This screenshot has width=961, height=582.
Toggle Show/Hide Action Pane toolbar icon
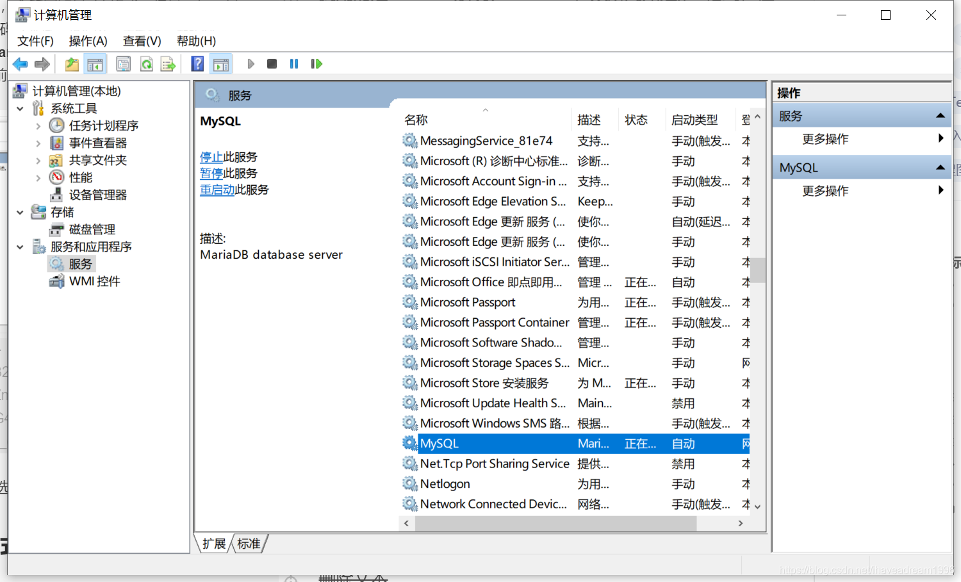click(221, 64)
